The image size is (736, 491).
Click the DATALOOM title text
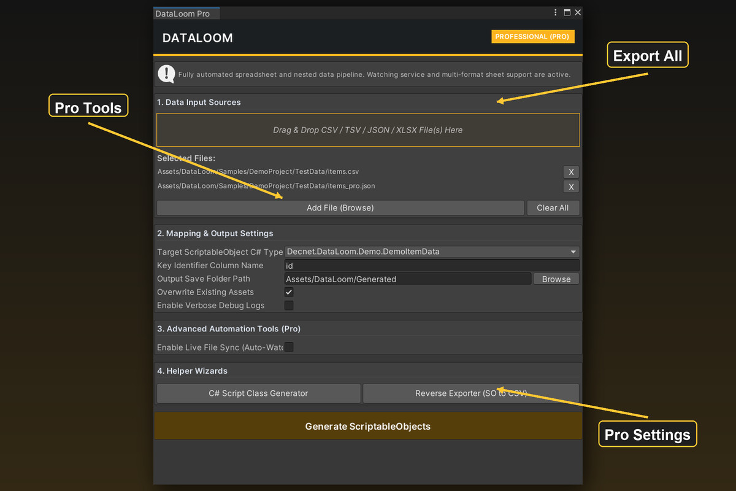(197, 38)
